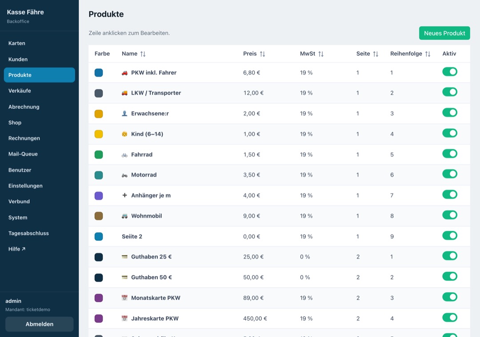
Task: Click the person icon beside Erwachsene:r
Action: (124, 114)
